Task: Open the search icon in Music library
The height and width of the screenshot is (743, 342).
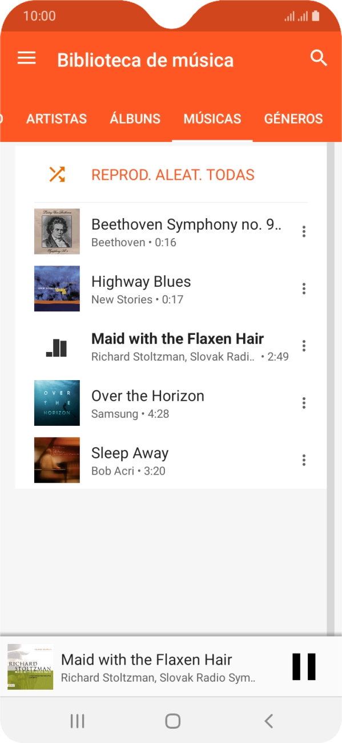Action: pyautogui.click(x=319, y=58)
